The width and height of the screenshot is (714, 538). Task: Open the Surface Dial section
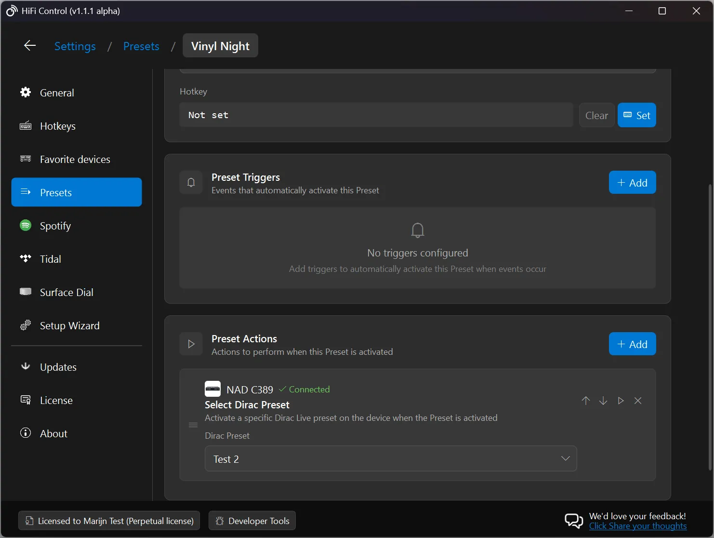pyautogui.click(x=66, y=292)
